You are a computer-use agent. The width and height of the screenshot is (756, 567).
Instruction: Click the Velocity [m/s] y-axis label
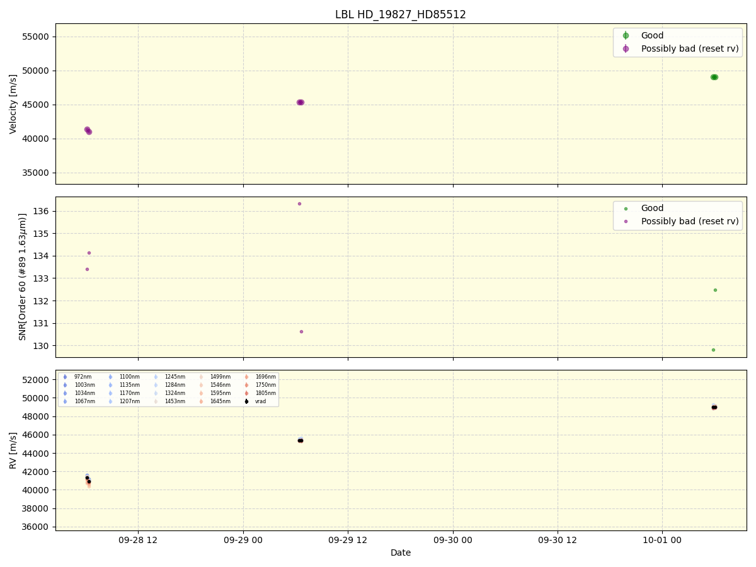[13, 104]
